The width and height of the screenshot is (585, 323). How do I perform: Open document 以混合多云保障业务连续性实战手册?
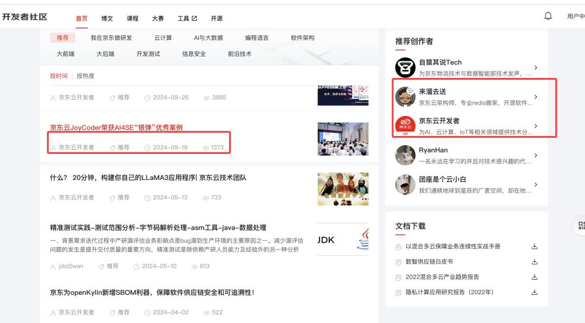(x=453, y=247)
